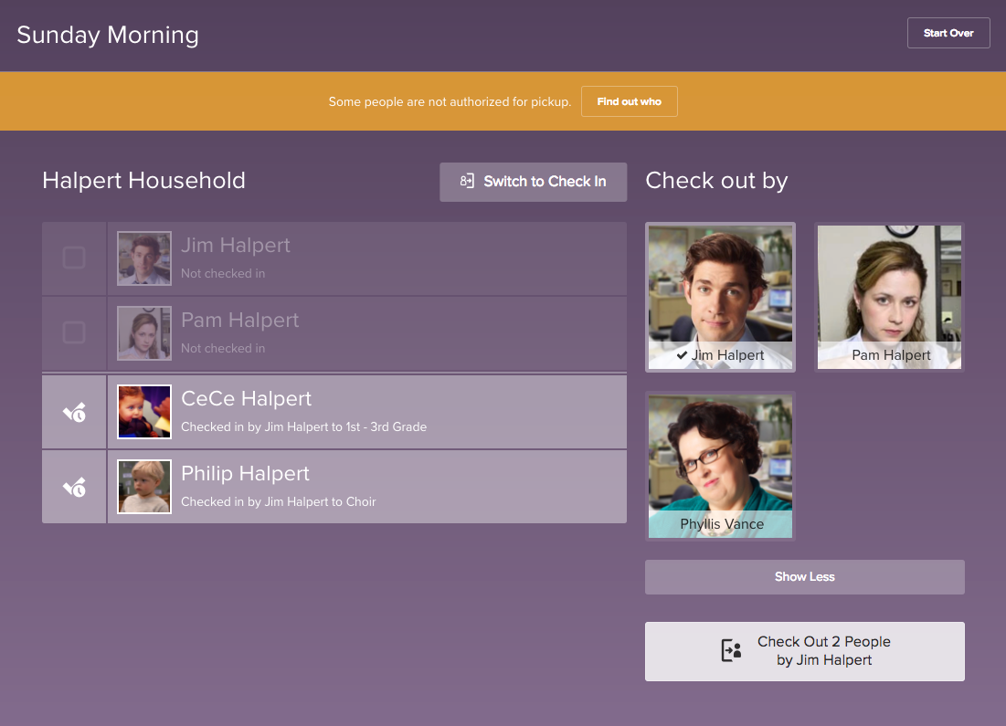
Task: Click the icon in Switch to Check In button
Action: pos(467,182)
